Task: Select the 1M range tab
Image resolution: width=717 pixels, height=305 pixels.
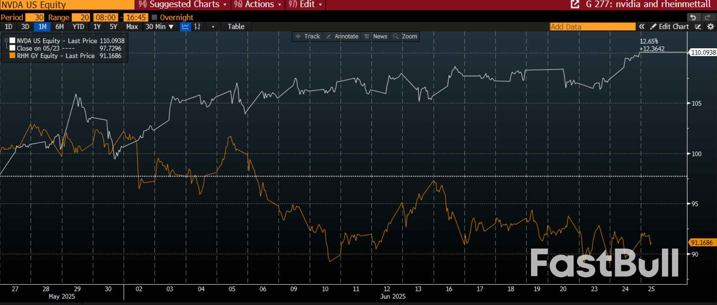Action: click(42, 27)
